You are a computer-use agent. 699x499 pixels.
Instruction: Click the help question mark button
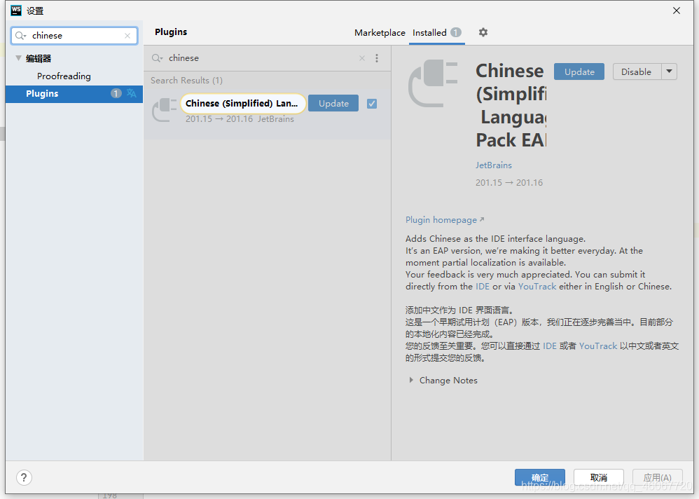pos(24,477)
